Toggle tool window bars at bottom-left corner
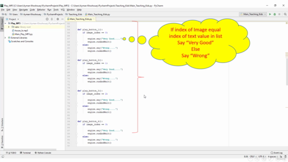Image resolution: width=288 pixels, height=162 pixels. [3, 157]
